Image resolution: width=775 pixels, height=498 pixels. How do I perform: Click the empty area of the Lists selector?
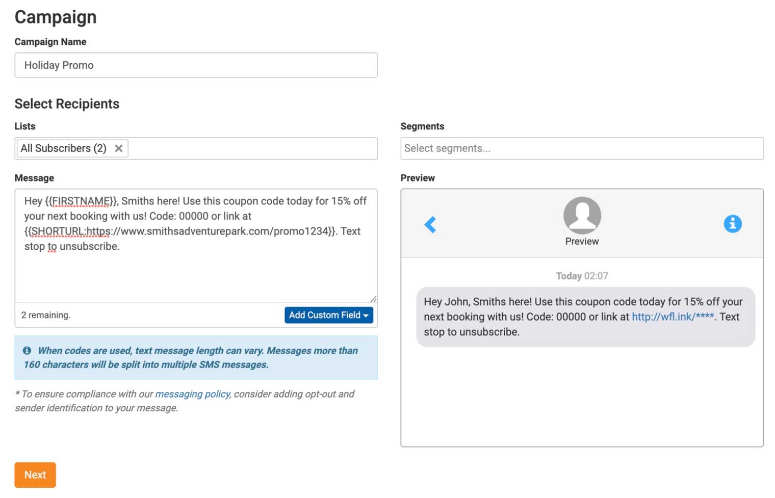252,148
